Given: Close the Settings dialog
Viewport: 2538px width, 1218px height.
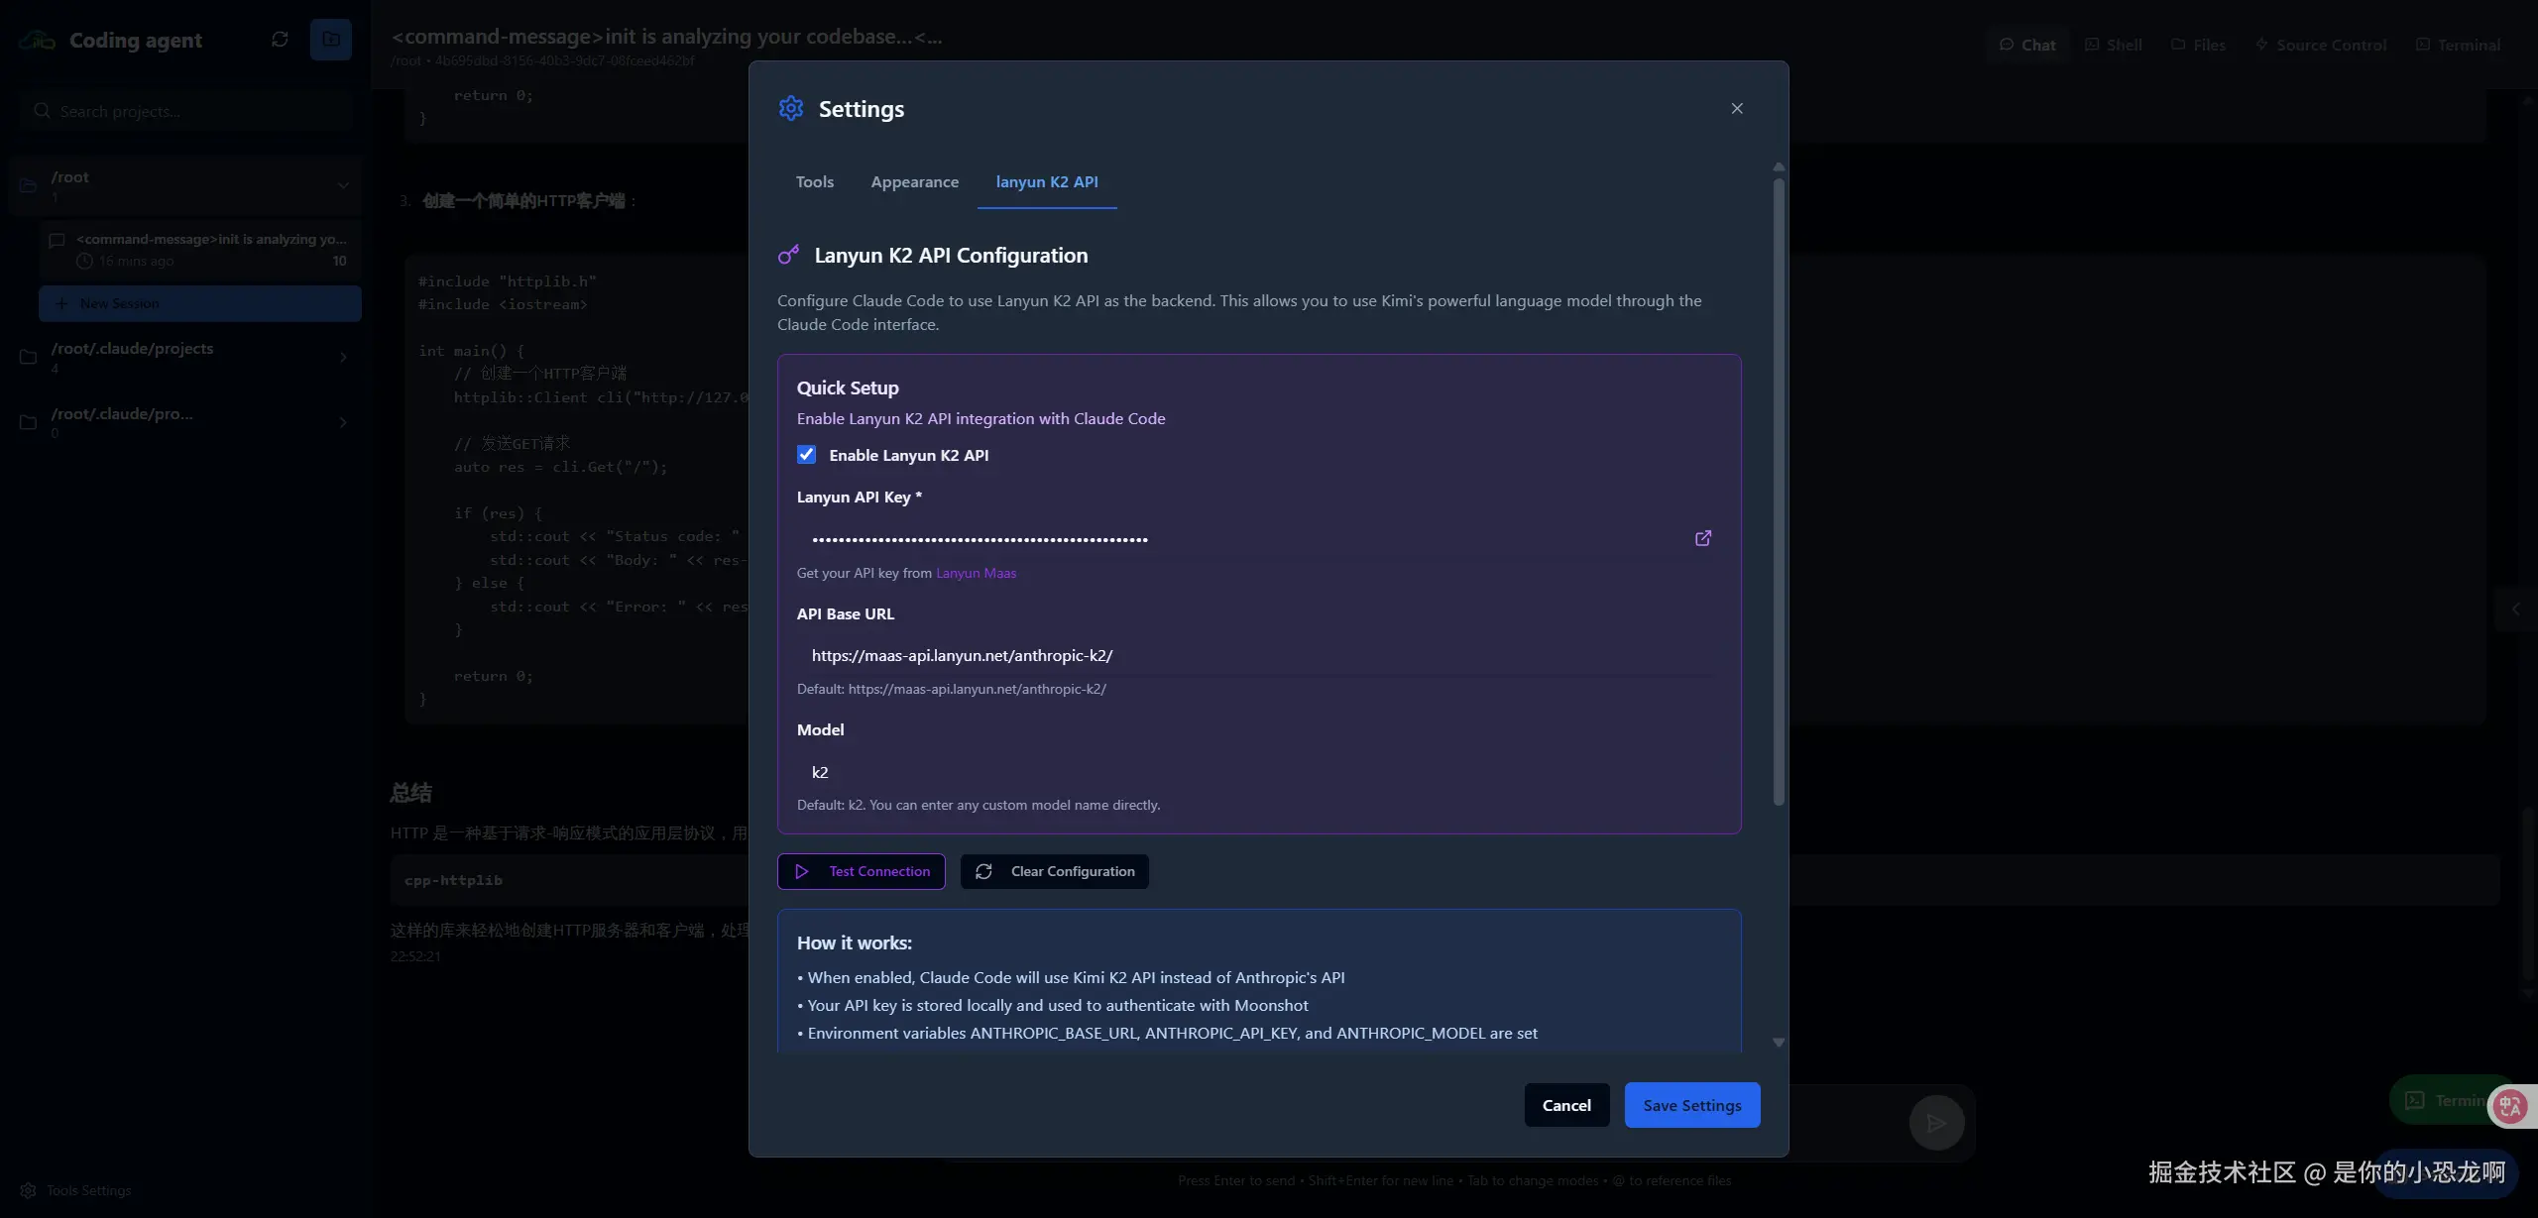Looking at the screenshot, I should coord(1737,109).
